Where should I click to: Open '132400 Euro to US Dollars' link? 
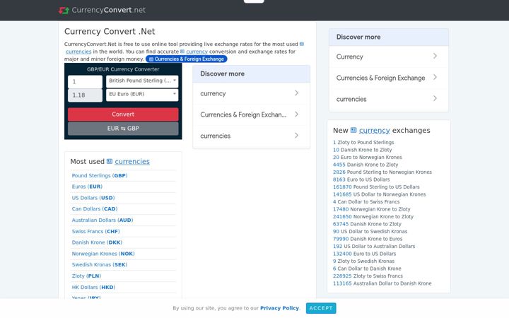click(365, 254)
